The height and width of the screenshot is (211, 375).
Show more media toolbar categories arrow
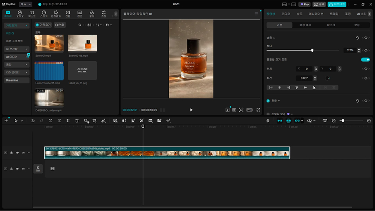point(116,14)
